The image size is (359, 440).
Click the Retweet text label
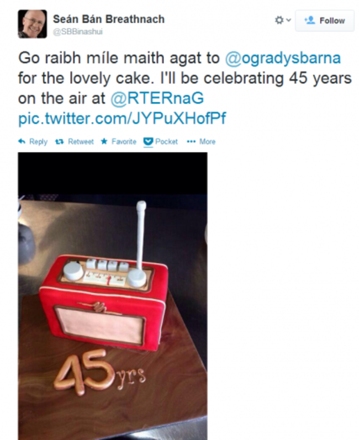point(81,142)
